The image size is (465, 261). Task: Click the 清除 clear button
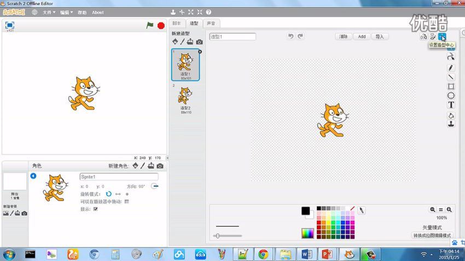pyautogui.click(x=344, y=37)
